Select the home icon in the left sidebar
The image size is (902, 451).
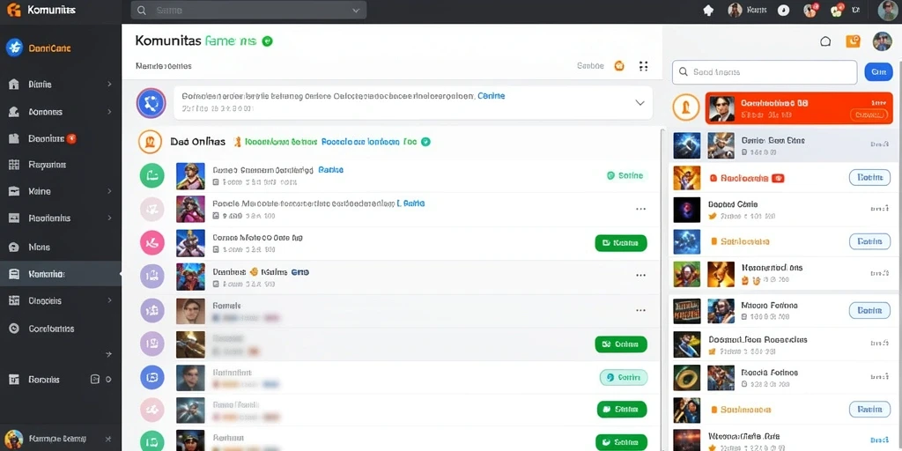14,85
